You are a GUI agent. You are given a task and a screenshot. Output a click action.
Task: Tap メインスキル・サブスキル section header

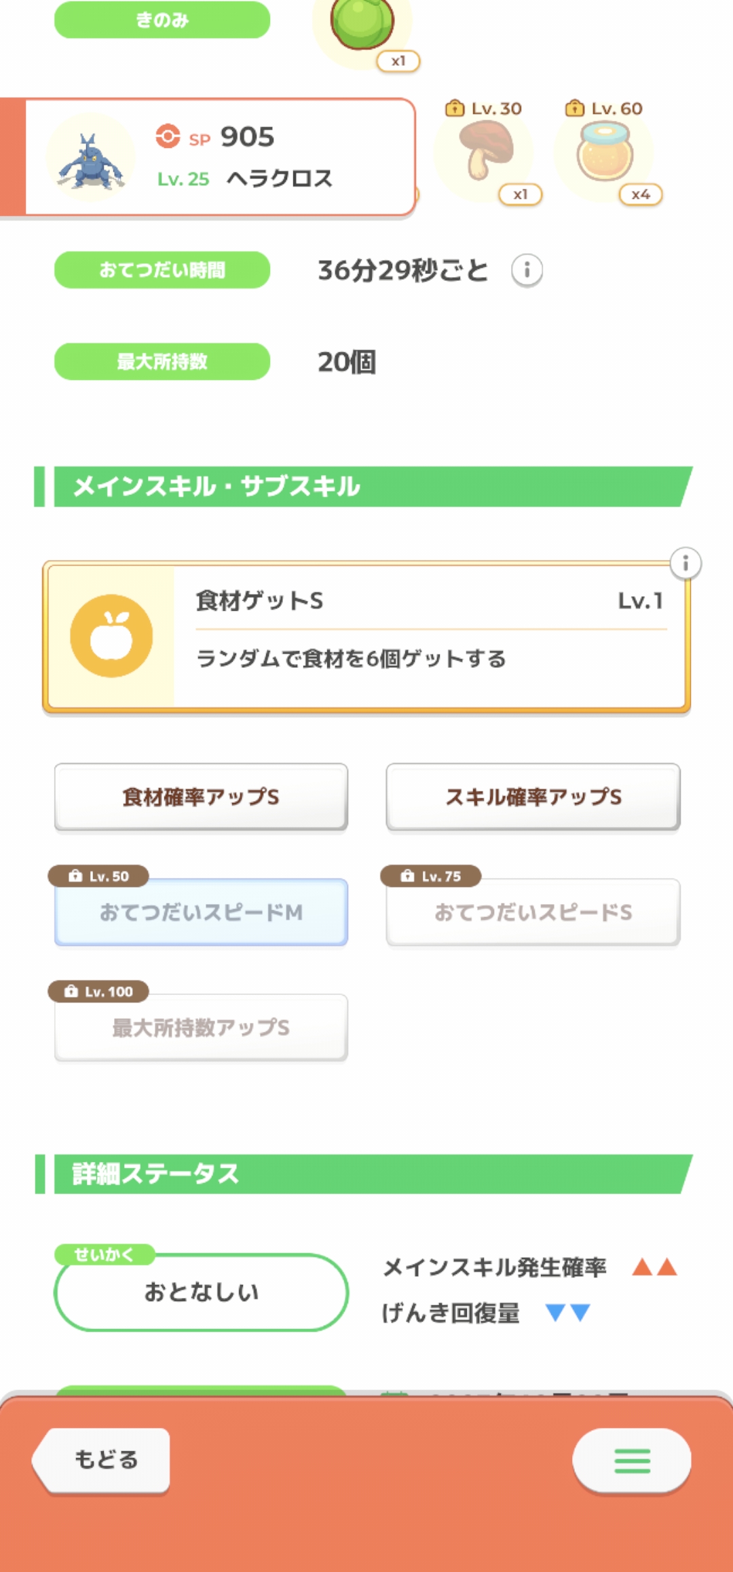[x=366, y=486]
